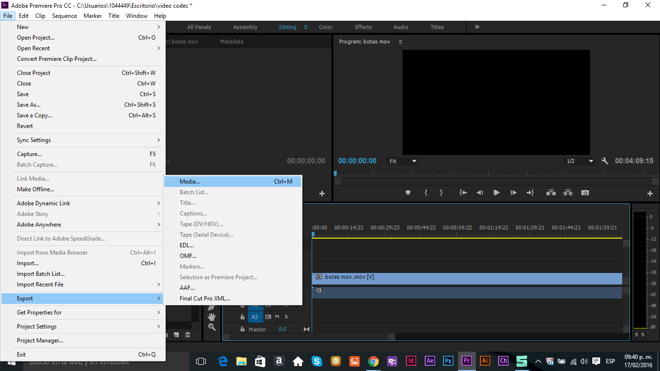
Task: Open the Fit zoom level dropdown
Action: point(403,161)
